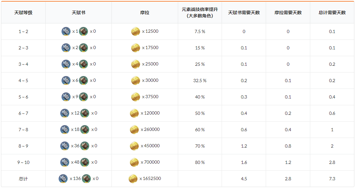Select the 3~4 talent level cell
Viewport: 355px width, 188px height.
23,64
